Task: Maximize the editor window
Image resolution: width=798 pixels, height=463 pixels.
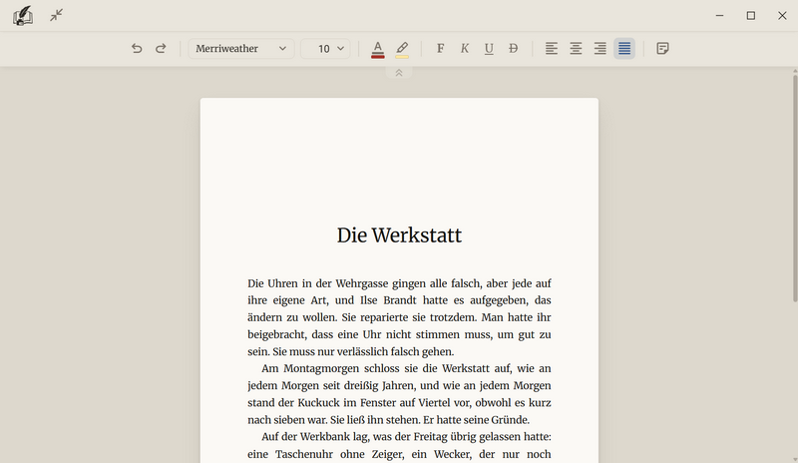Action: pyautogui.click(x=751, y=16)
